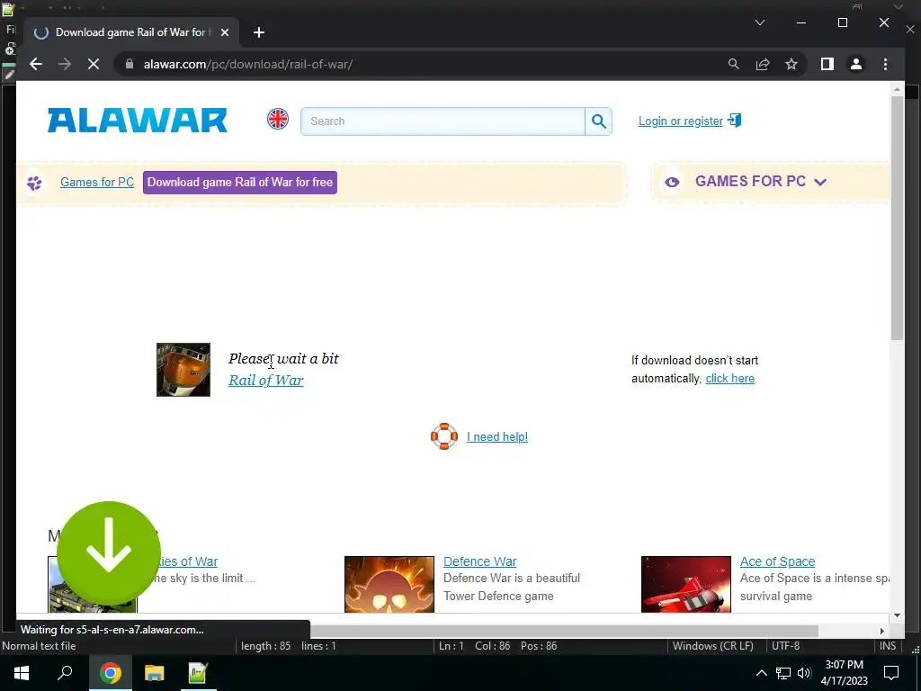This screenshot has height=691, width=921.
Task: Click the eye icon beside Games for PC
Action: [x=672, y=182]
